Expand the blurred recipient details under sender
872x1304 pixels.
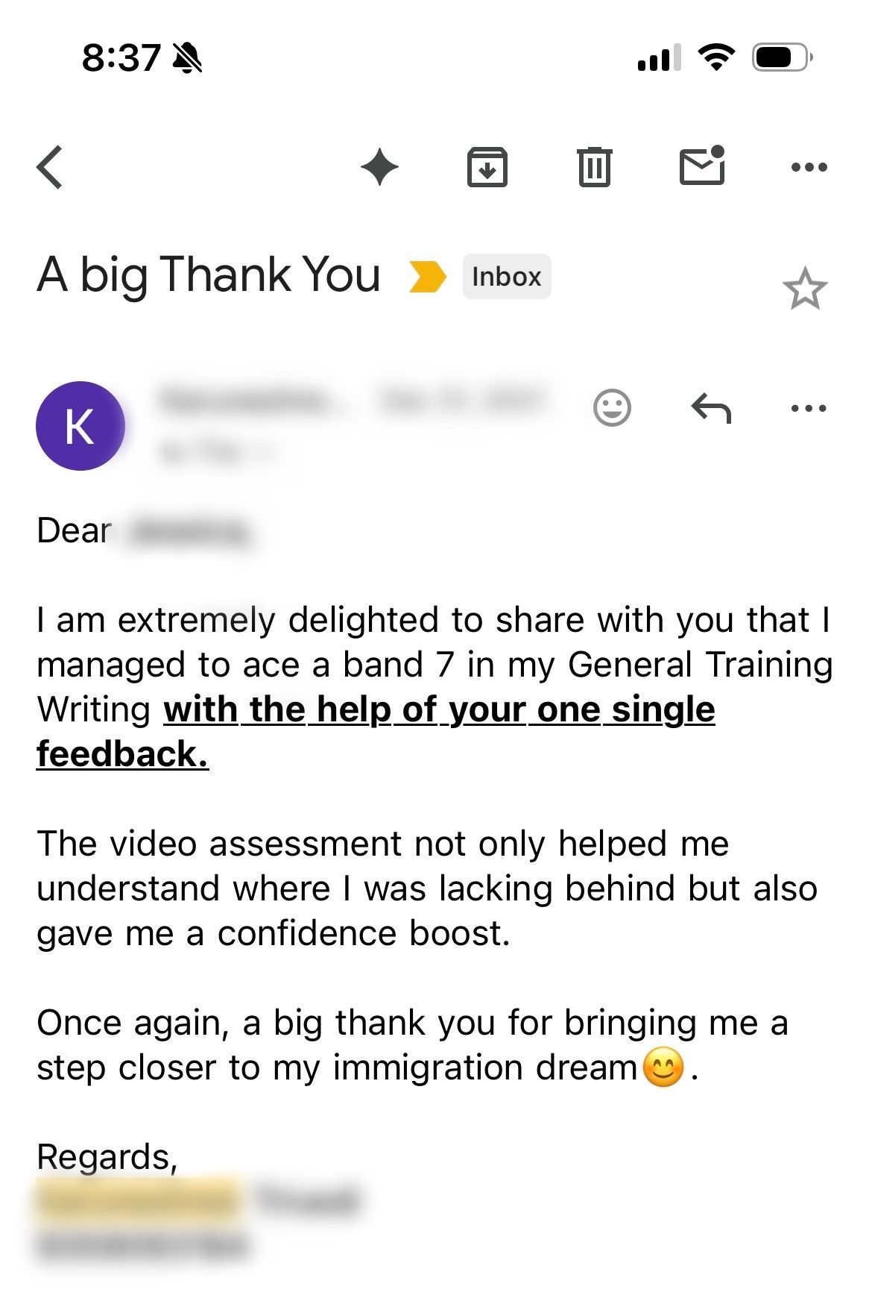(x=215, y=452)
